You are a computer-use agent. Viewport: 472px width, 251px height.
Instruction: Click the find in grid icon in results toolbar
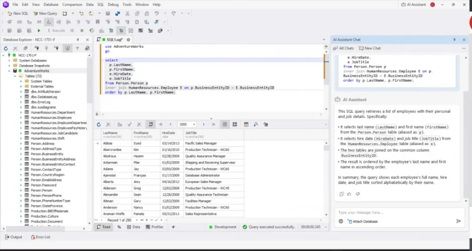[256, 124]
